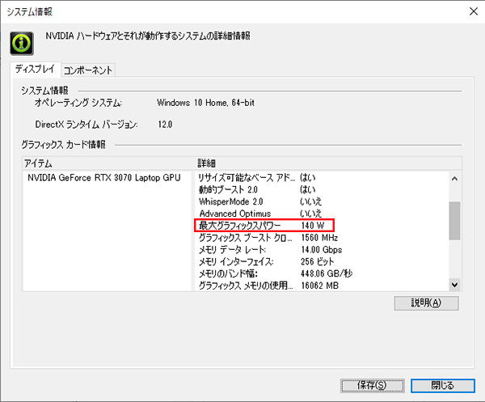Click the 1560 MHz value
Image resolution: width=485 pixels, height=402 pixels.
[319, 238]
